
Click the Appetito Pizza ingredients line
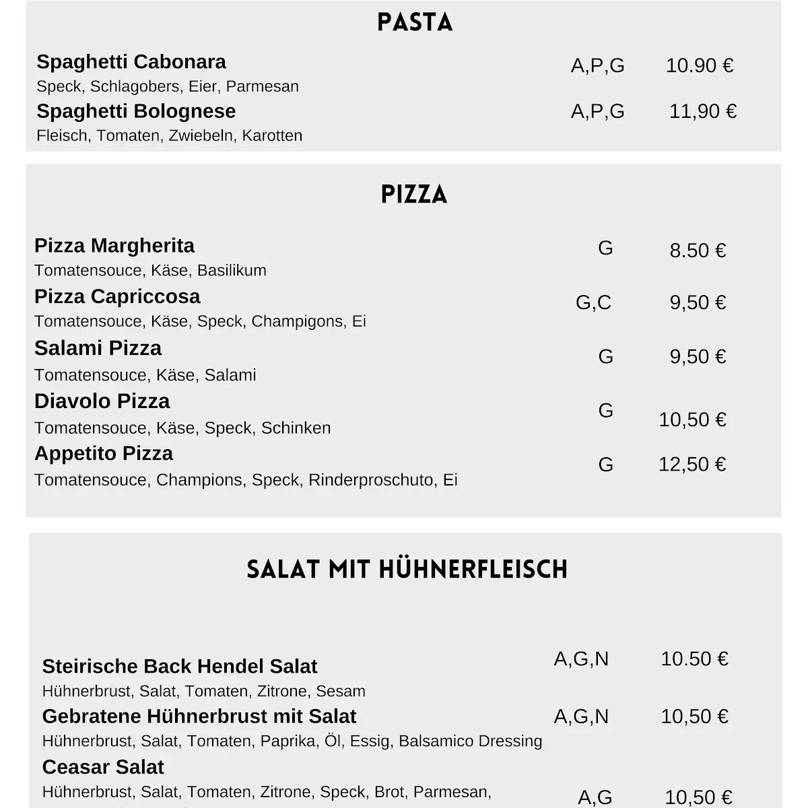246,480
